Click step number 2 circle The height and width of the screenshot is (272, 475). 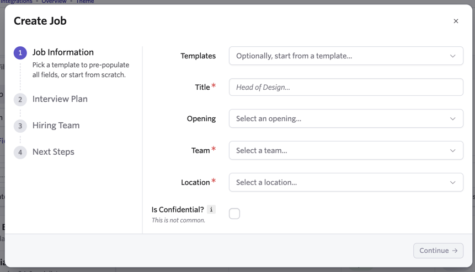[20, 100]
